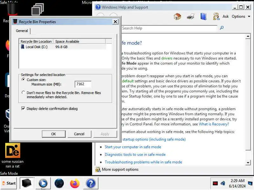Open Browse Help book icon
The image size is (254, 190).
click(204, 16)
